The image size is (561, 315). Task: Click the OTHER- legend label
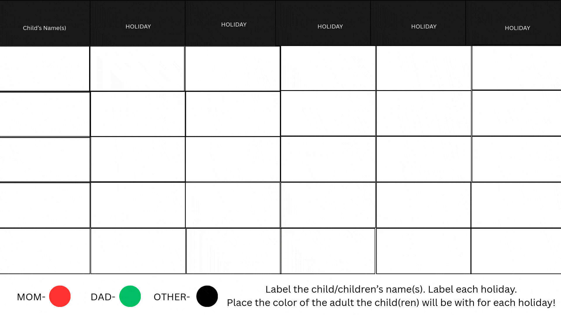pos(172,297)
